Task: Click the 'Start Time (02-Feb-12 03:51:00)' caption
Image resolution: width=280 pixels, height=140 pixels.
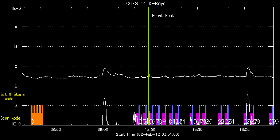Action: click(148, 134)
